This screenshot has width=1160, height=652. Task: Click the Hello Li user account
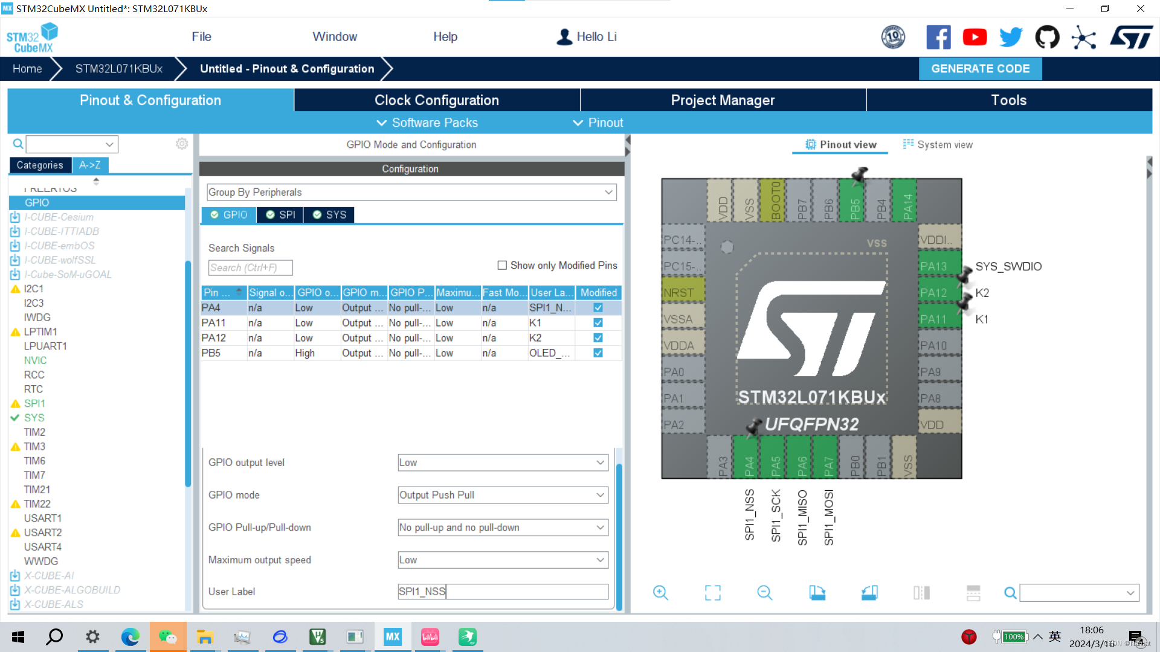586,37
